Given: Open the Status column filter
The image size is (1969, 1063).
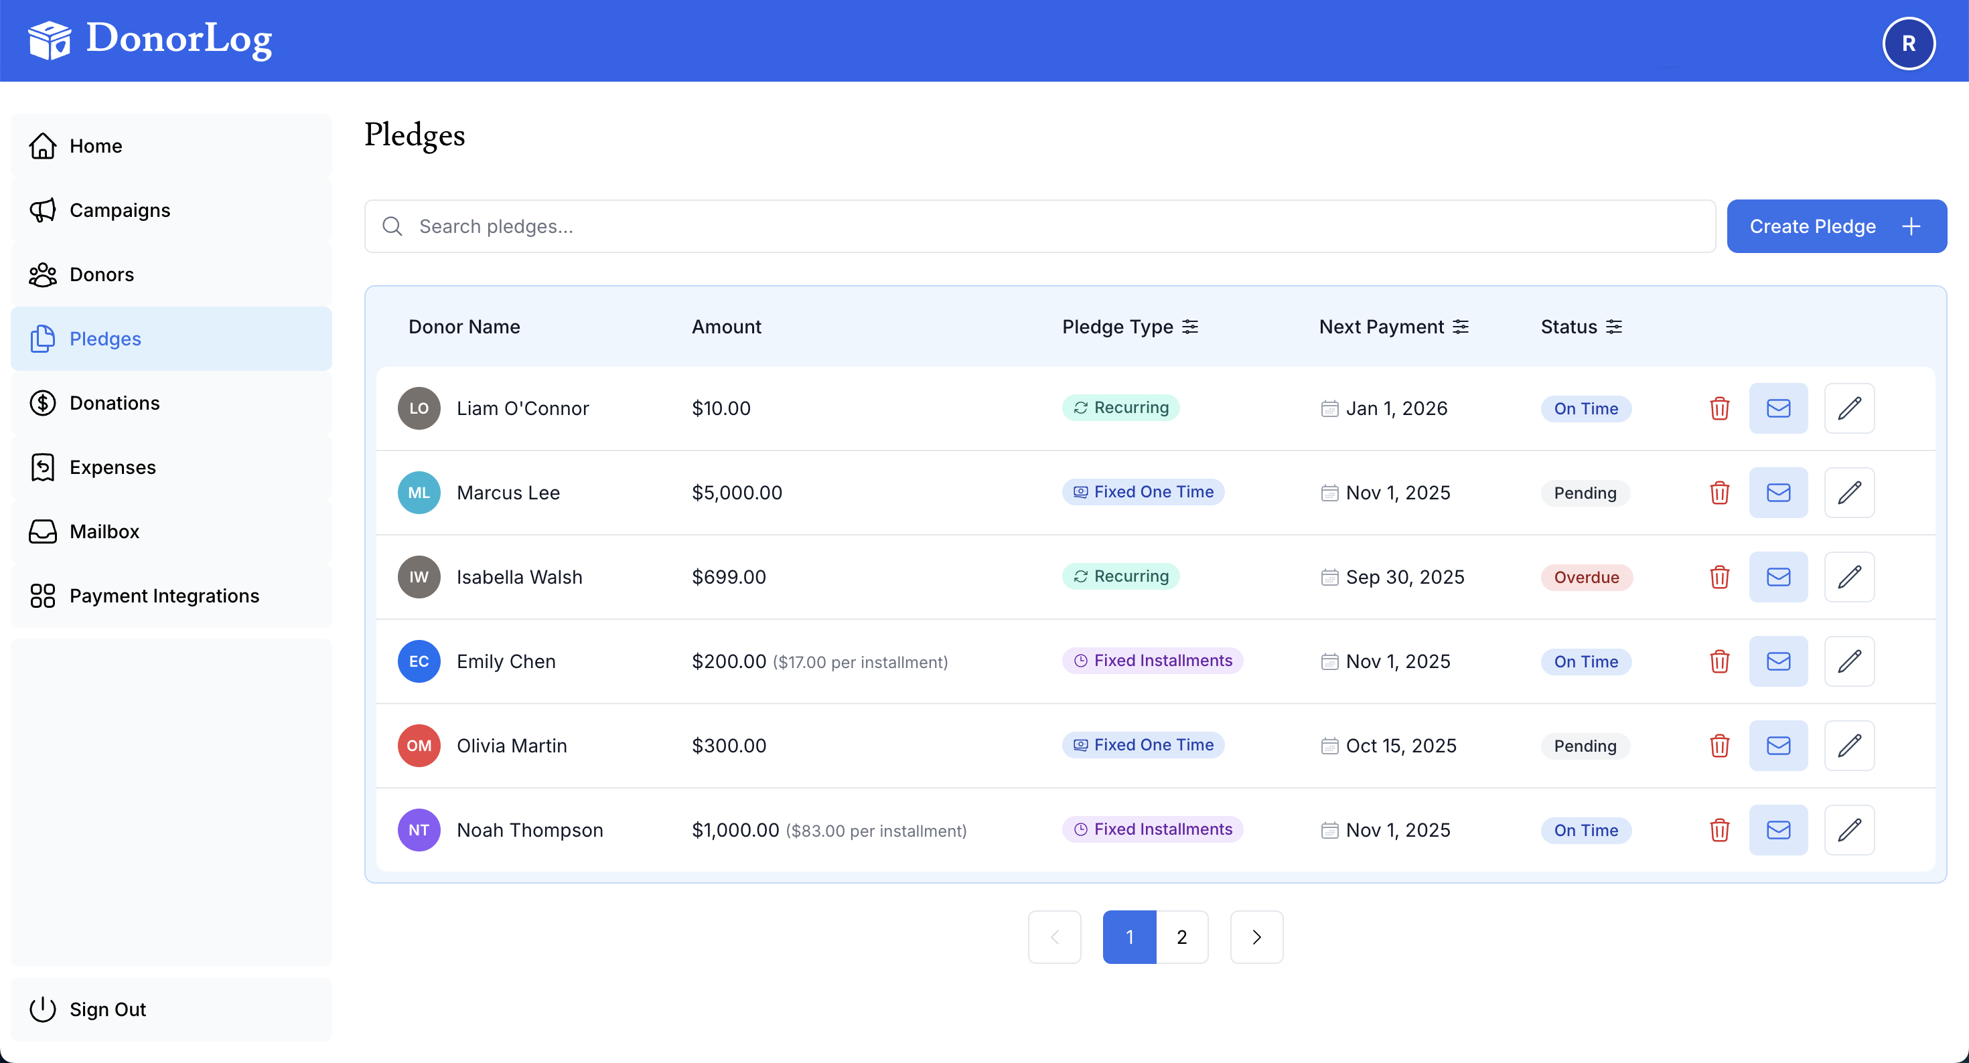Looking at the screenshot, I should coord(1613,326).
